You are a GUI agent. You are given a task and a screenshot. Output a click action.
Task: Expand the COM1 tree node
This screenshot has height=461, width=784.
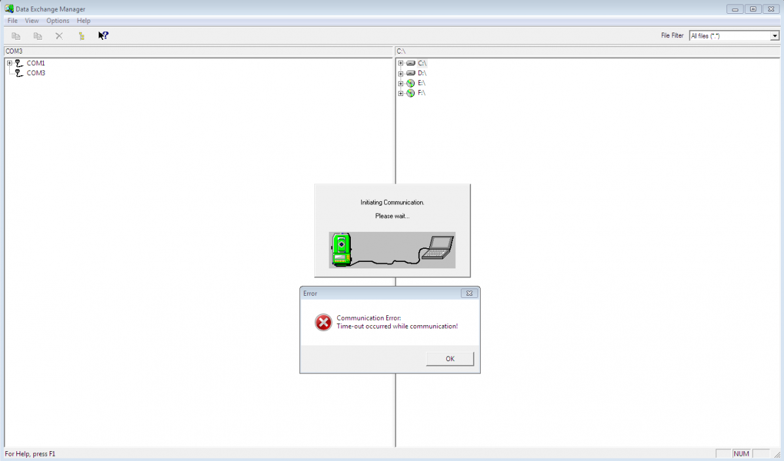tap(9, 63)
